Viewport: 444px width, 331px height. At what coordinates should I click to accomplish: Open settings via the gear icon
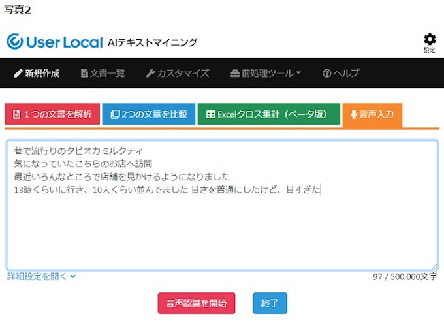[x=429, y=40]
